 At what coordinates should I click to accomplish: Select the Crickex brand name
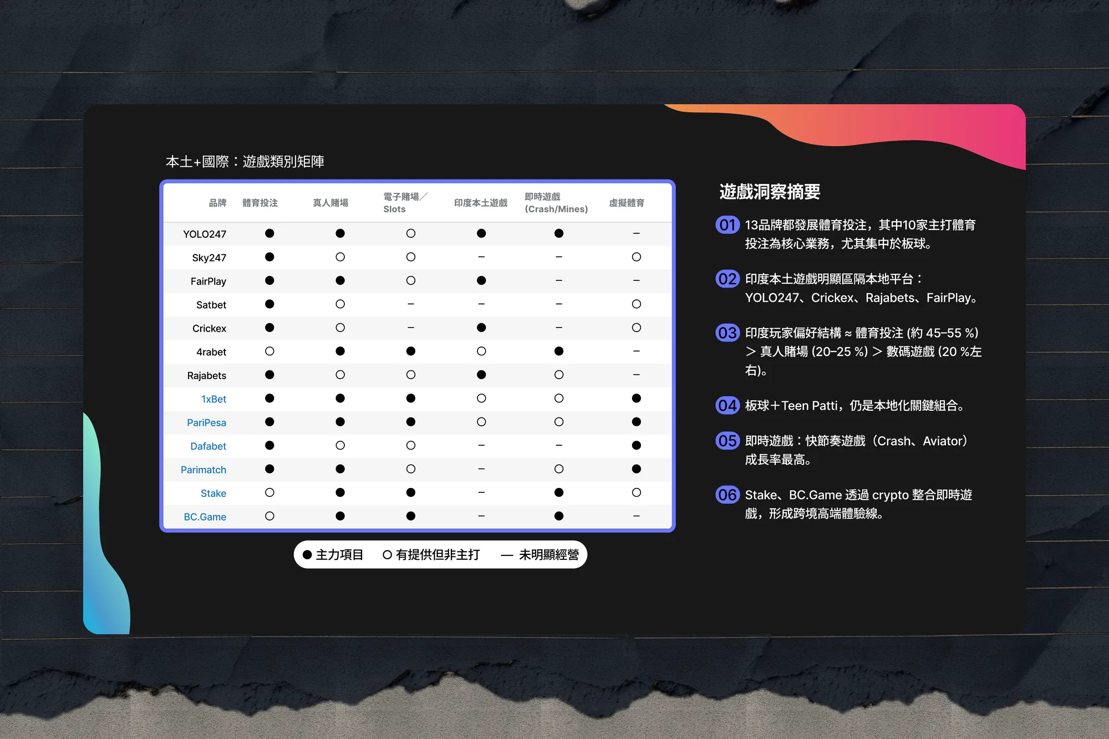[x=209, y=328]
